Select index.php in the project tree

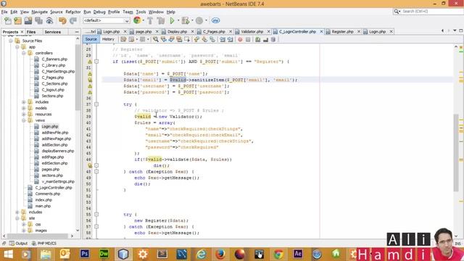click(43, 200)
